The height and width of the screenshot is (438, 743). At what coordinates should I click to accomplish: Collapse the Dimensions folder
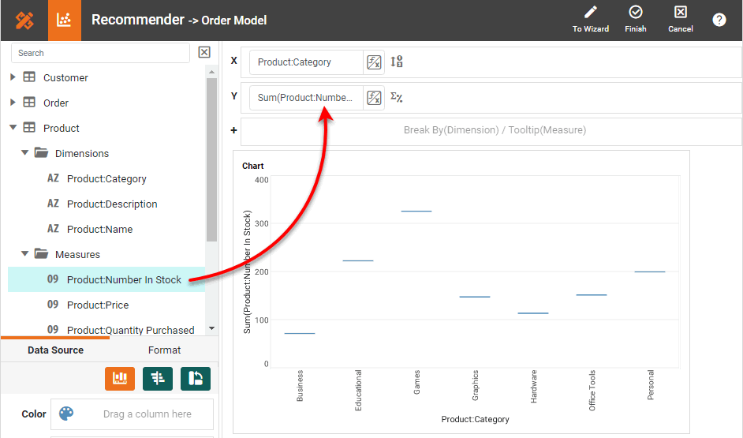click(25, 153)
